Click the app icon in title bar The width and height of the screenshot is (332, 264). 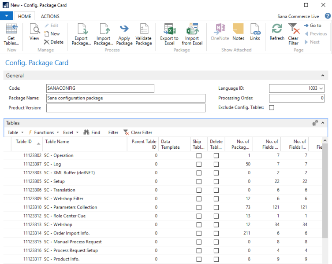click(6, 5)
